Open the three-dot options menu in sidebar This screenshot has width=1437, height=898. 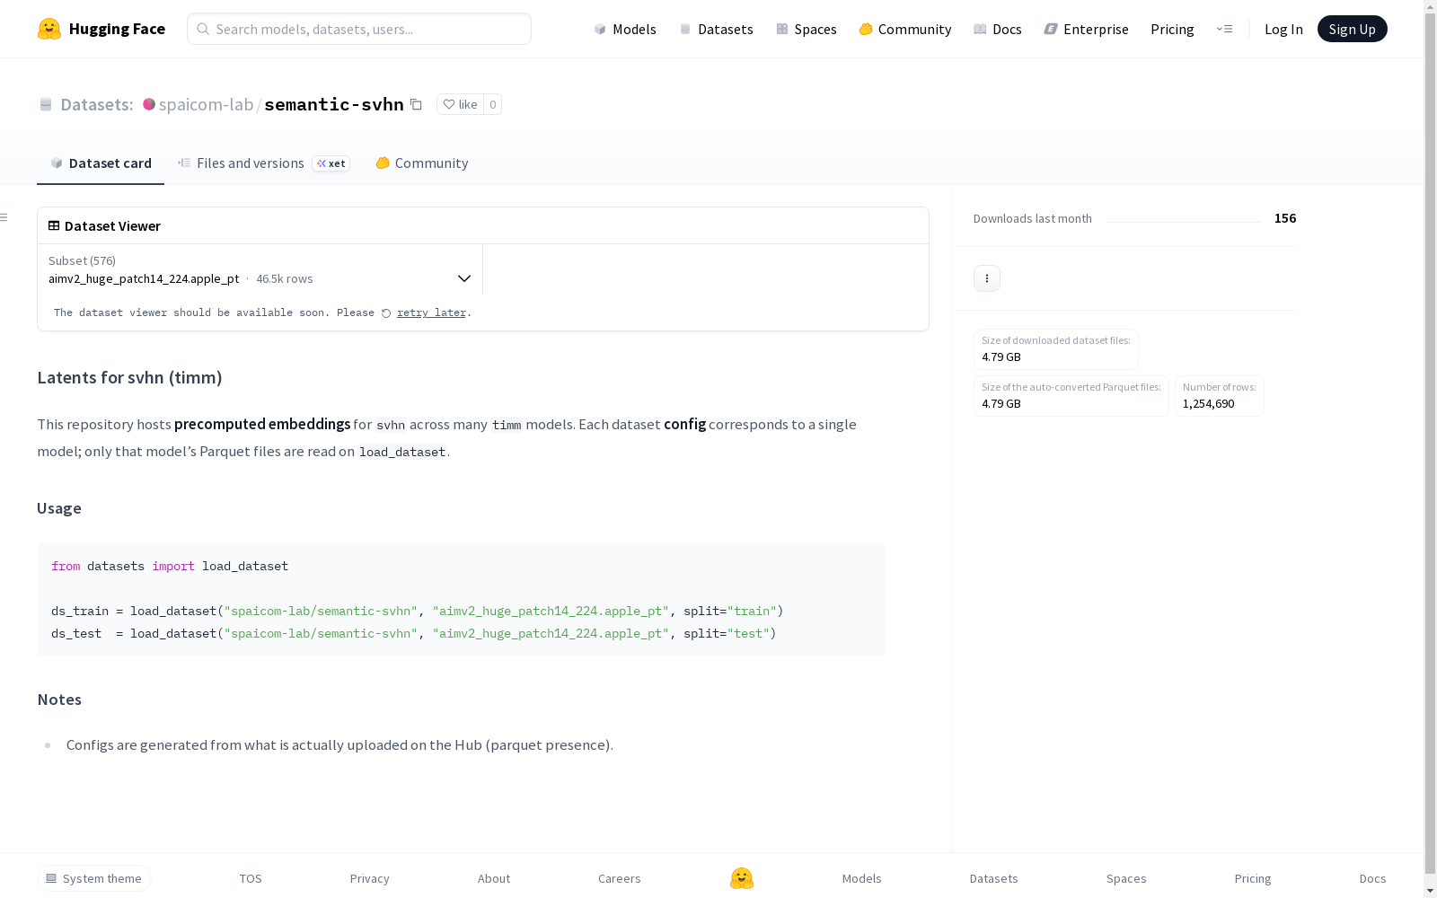(x=987, y=278)
